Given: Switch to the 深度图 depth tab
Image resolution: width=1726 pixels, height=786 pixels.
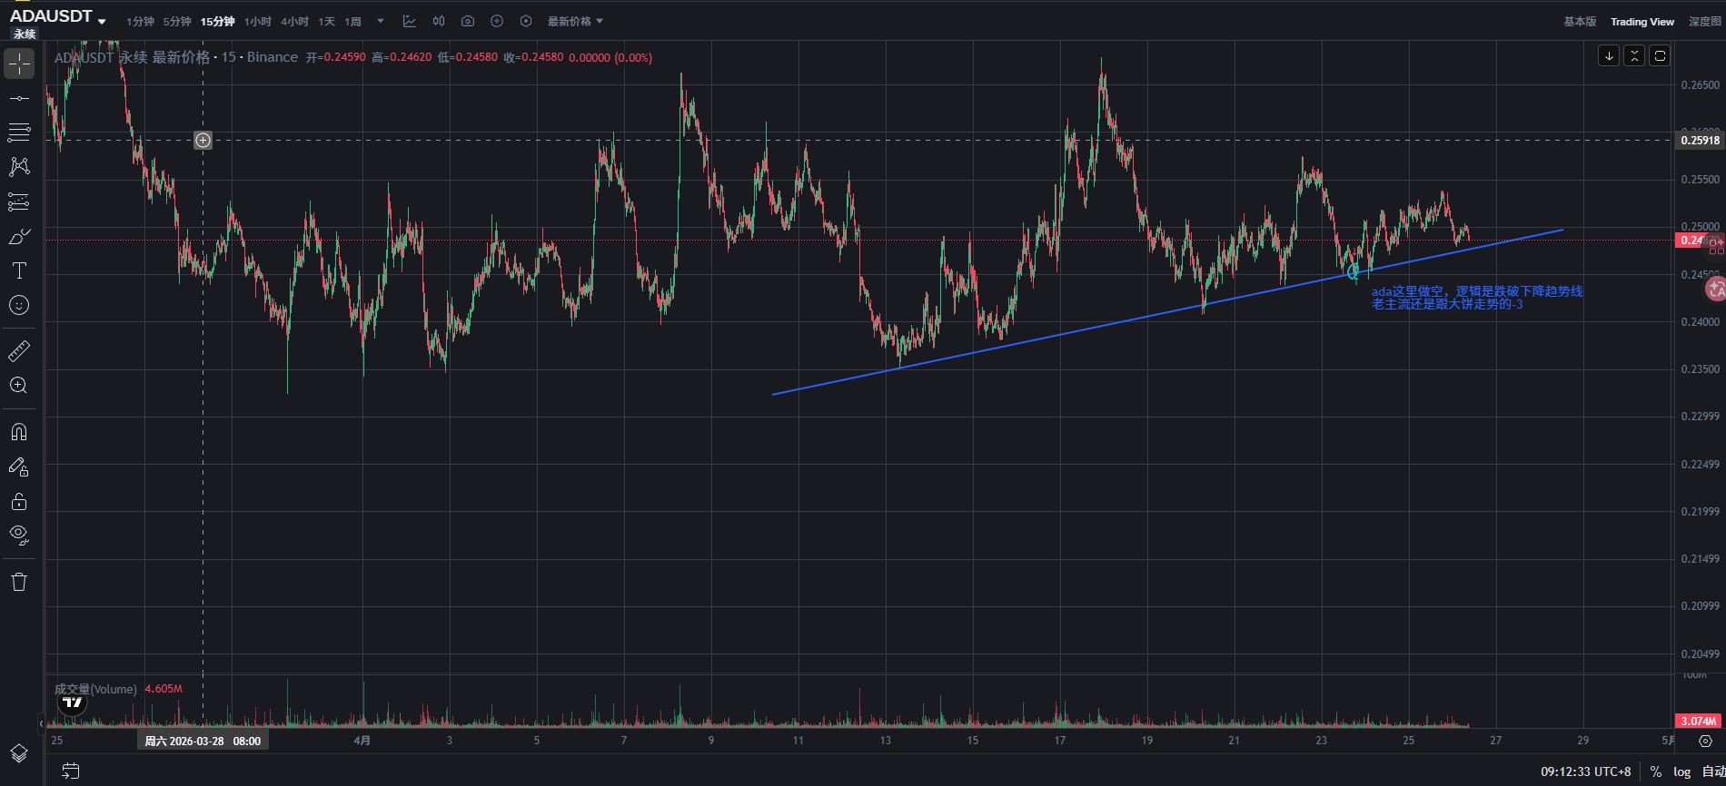Looking at the screenshot, I should coord(1704,21).
